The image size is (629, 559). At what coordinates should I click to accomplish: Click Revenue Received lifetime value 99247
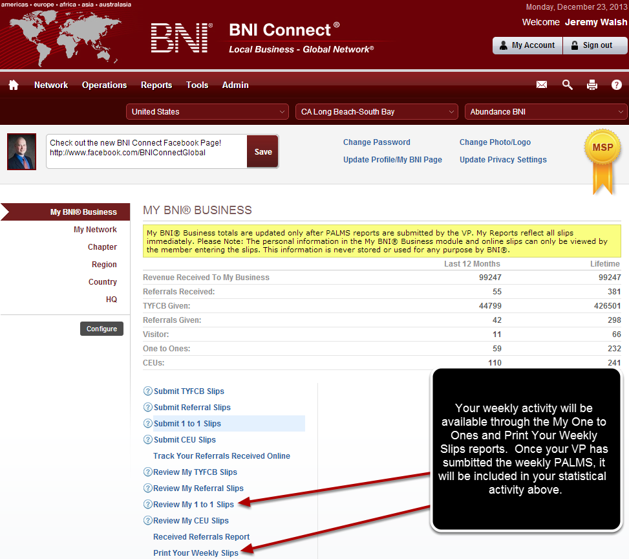click(610, 277)
